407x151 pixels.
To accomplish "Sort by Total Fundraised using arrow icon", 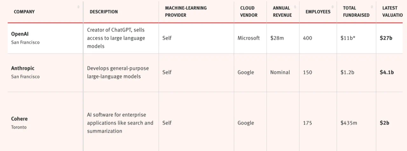I will (372, 7).
